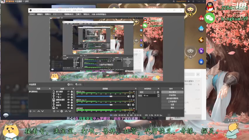
Task: Remove the selected scene with minus icon
Action: pos(34,111)
